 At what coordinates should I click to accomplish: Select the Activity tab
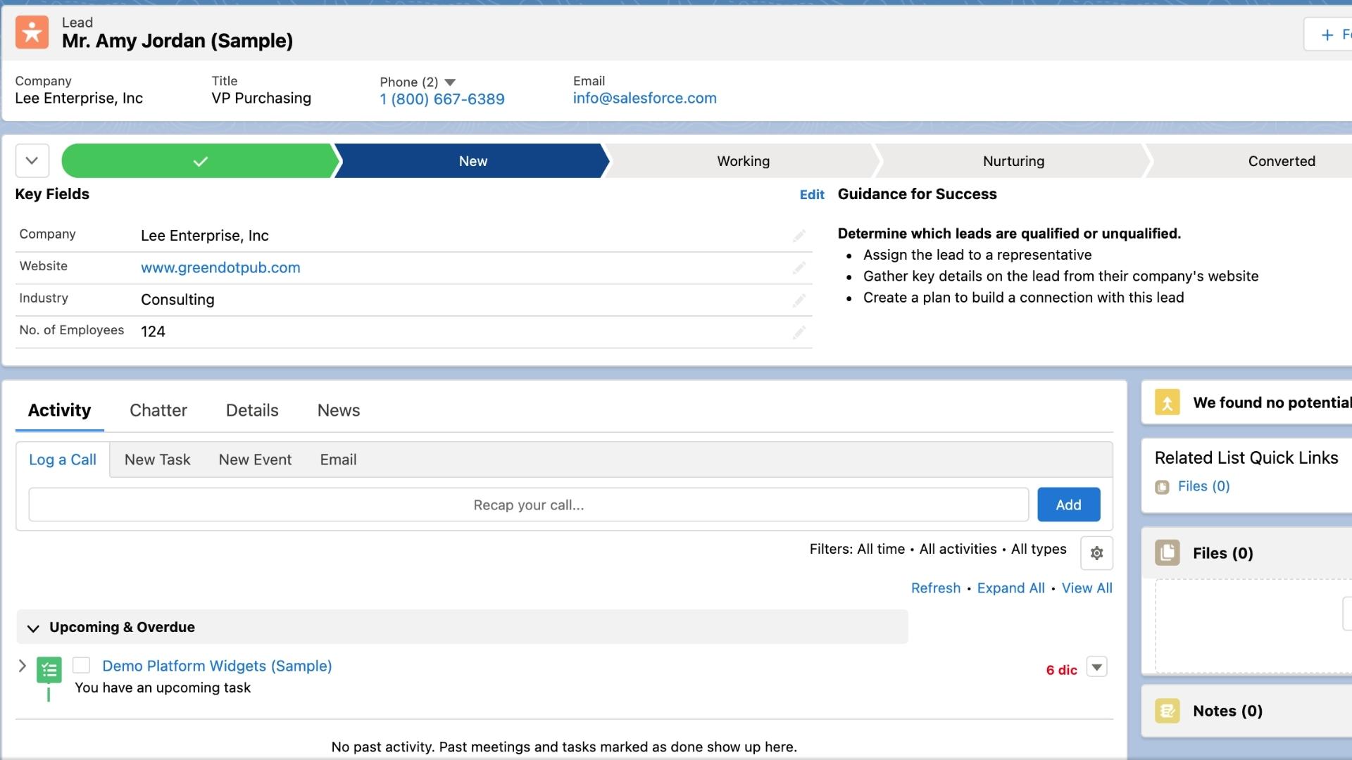click(60, 410)
